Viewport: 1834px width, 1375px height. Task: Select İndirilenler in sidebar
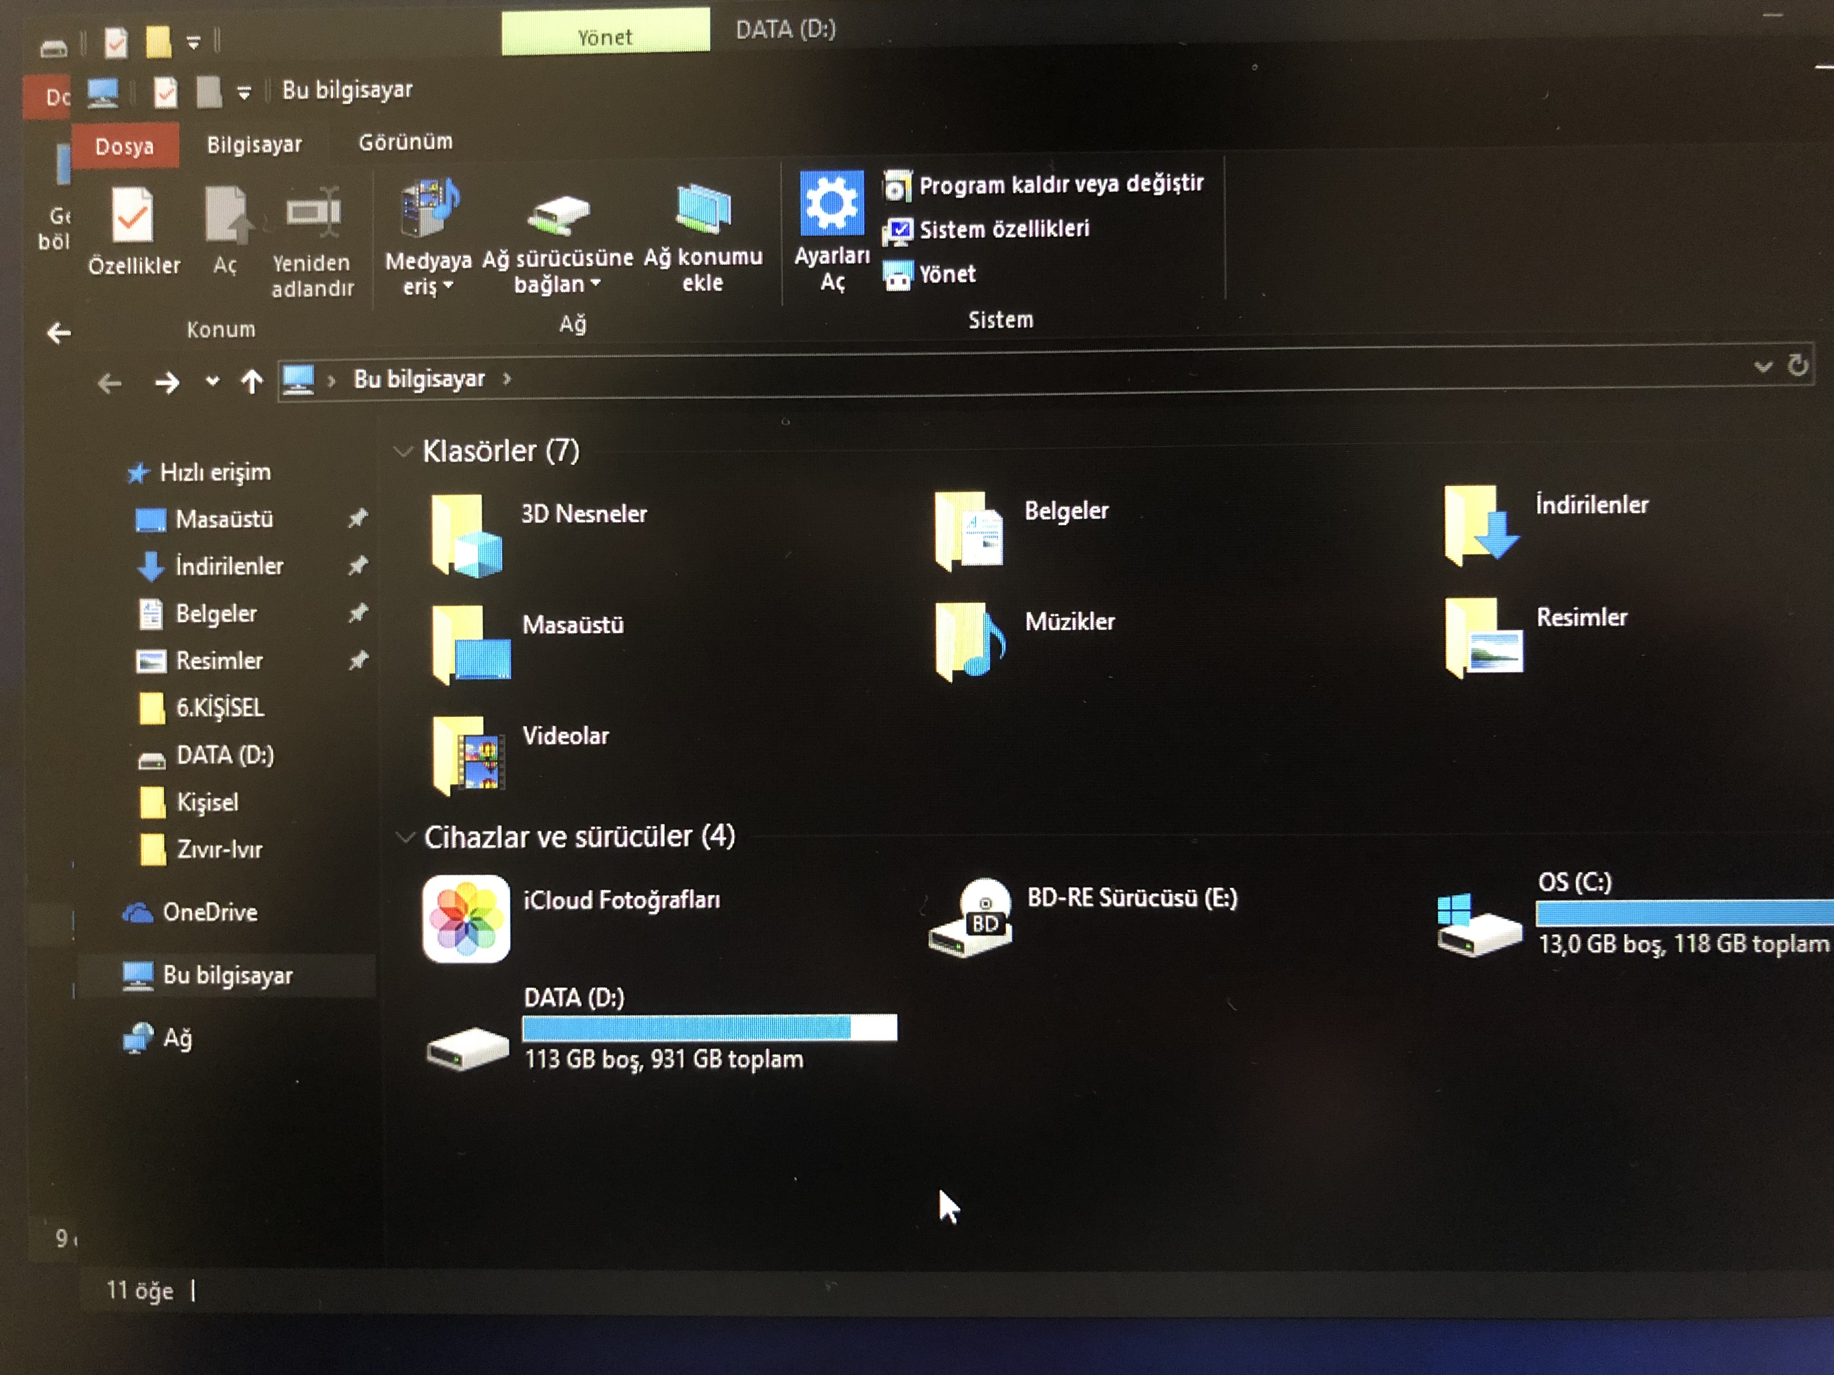coord(210,567)
